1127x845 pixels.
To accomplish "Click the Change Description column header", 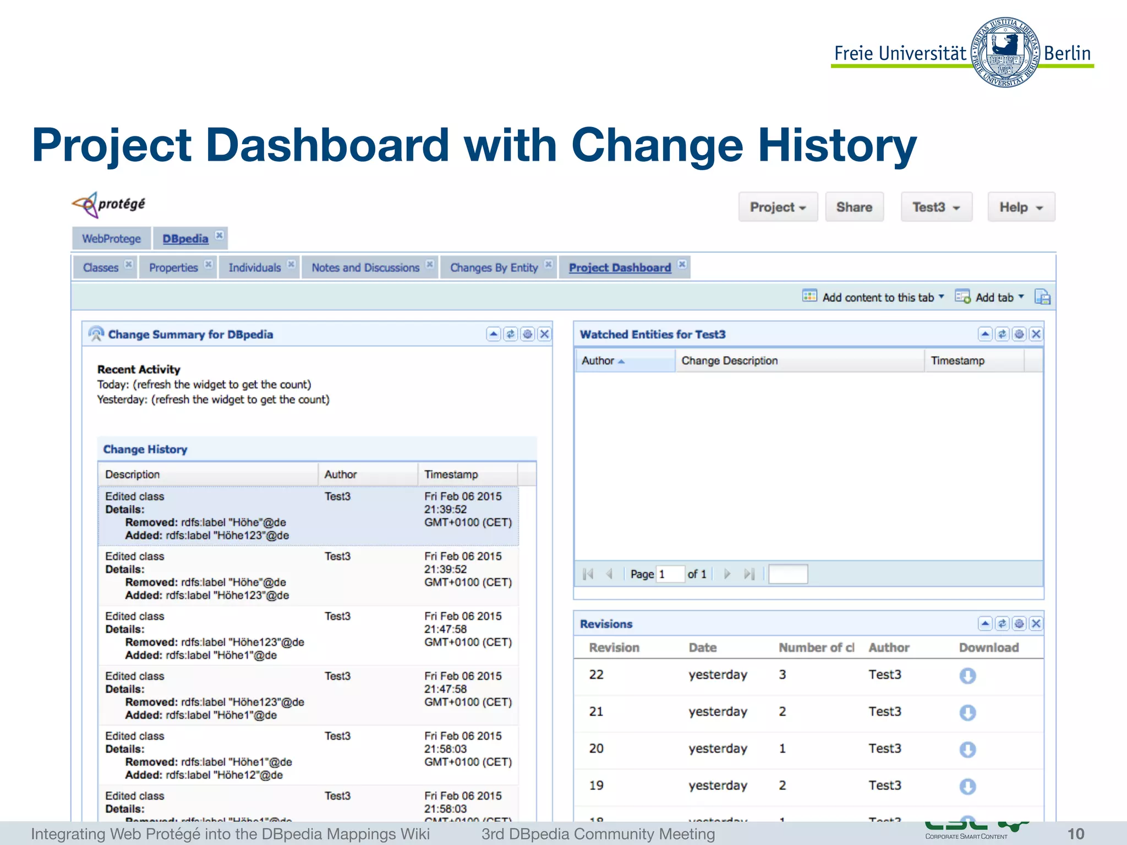I will [x=800, y=361].
